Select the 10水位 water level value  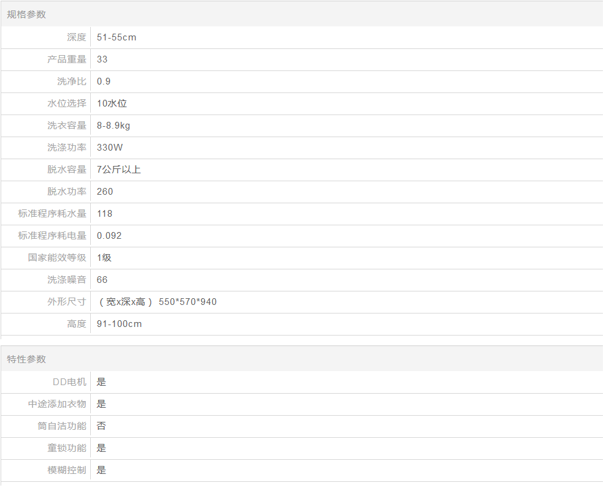[112, 103]
